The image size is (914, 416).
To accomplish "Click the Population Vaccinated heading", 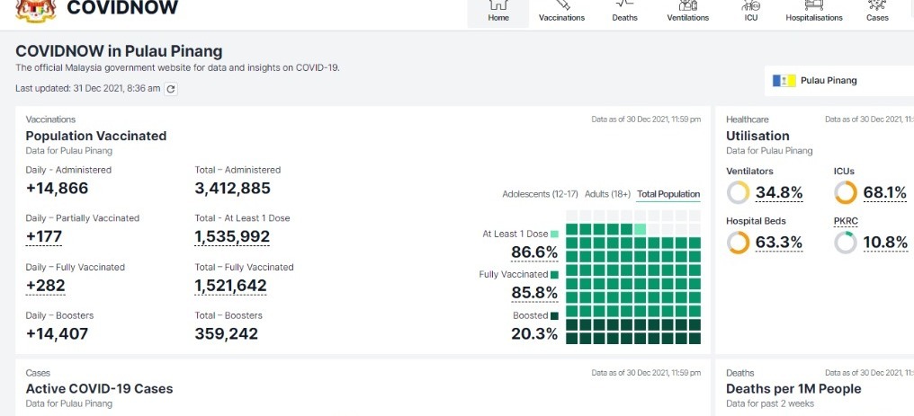I will (x=96, y=137).
